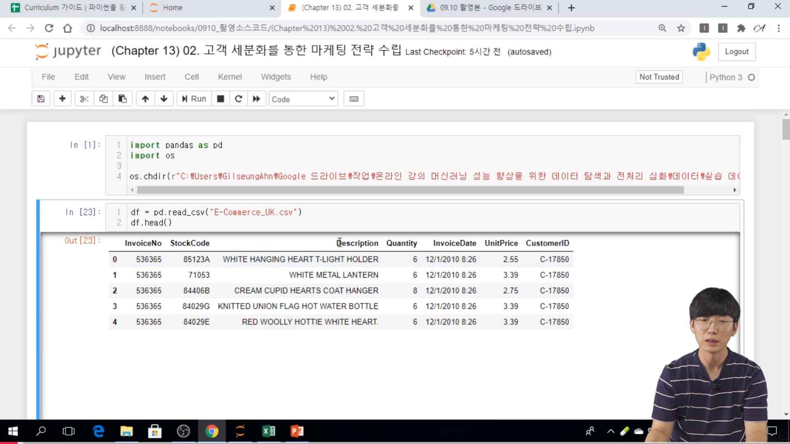Click the Not Trusted button

pyautogui.click(x=659, y=77)
